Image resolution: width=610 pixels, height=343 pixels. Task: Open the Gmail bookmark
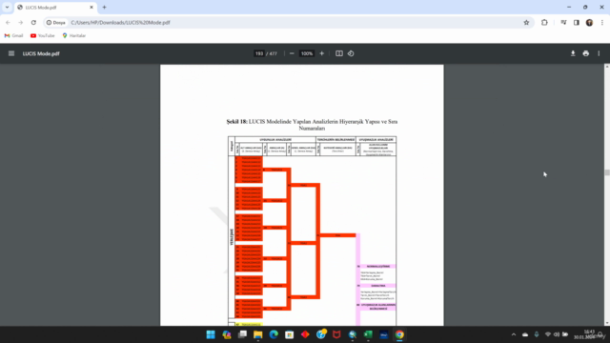(13, 35)
